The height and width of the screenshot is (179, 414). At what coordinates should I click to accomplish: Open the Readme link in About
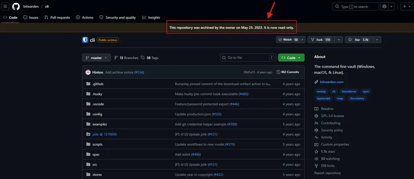[x=324, y=109]
